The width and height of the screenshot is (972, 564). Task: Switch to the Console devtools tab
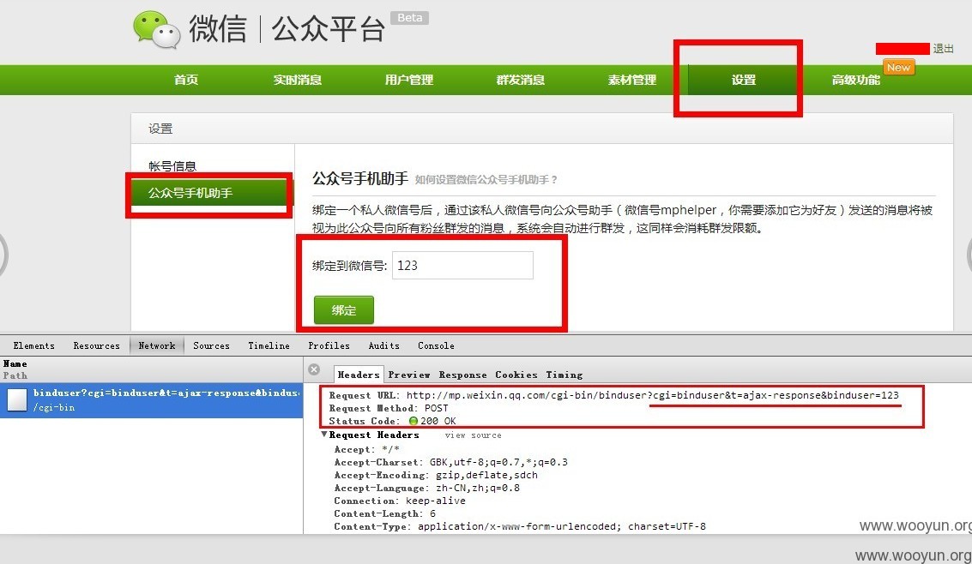tap(436, 346)
